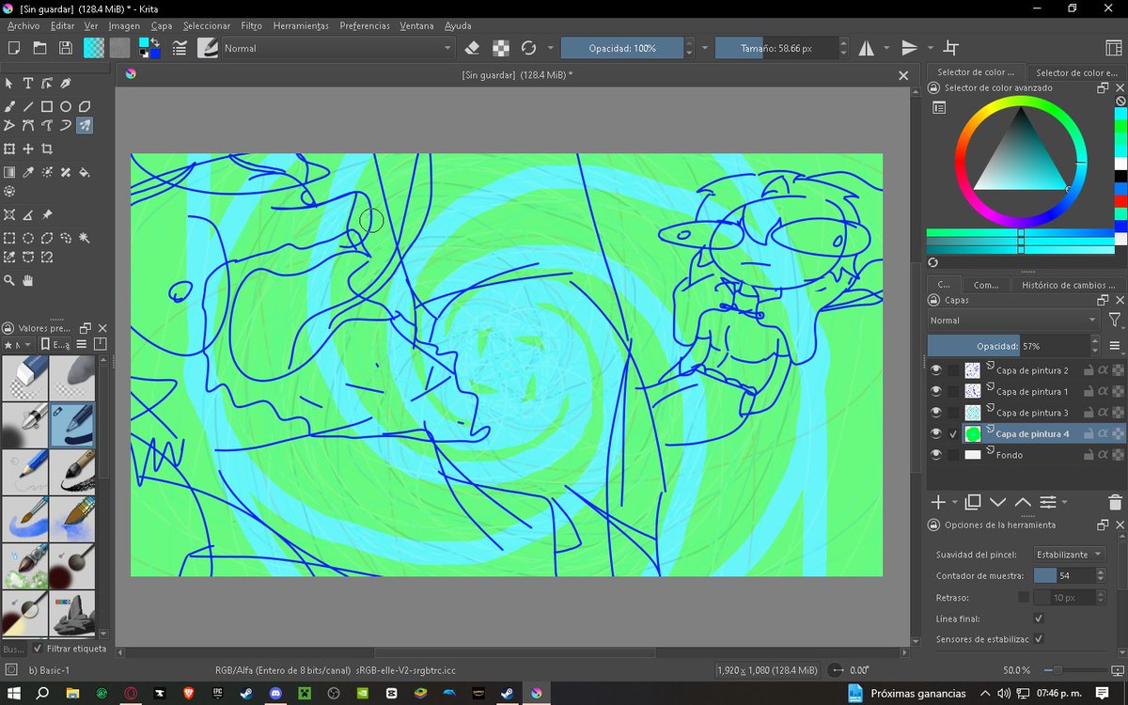Viewport: 1128px width, 705px height.
Task: Open the Filtro menu
Action: (251, 25)
